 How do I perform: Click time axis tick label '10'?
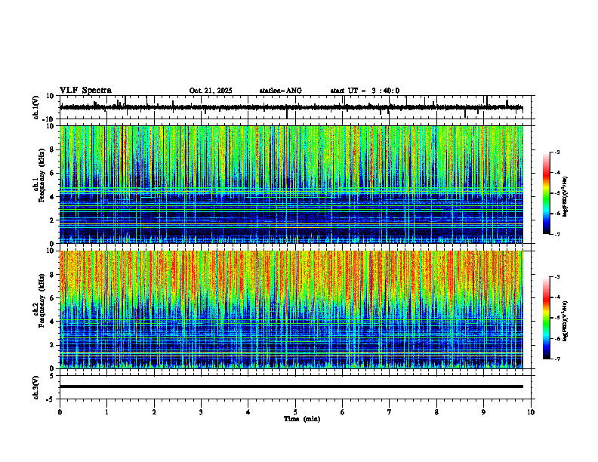pyautogui.click(x=531, y=412)
